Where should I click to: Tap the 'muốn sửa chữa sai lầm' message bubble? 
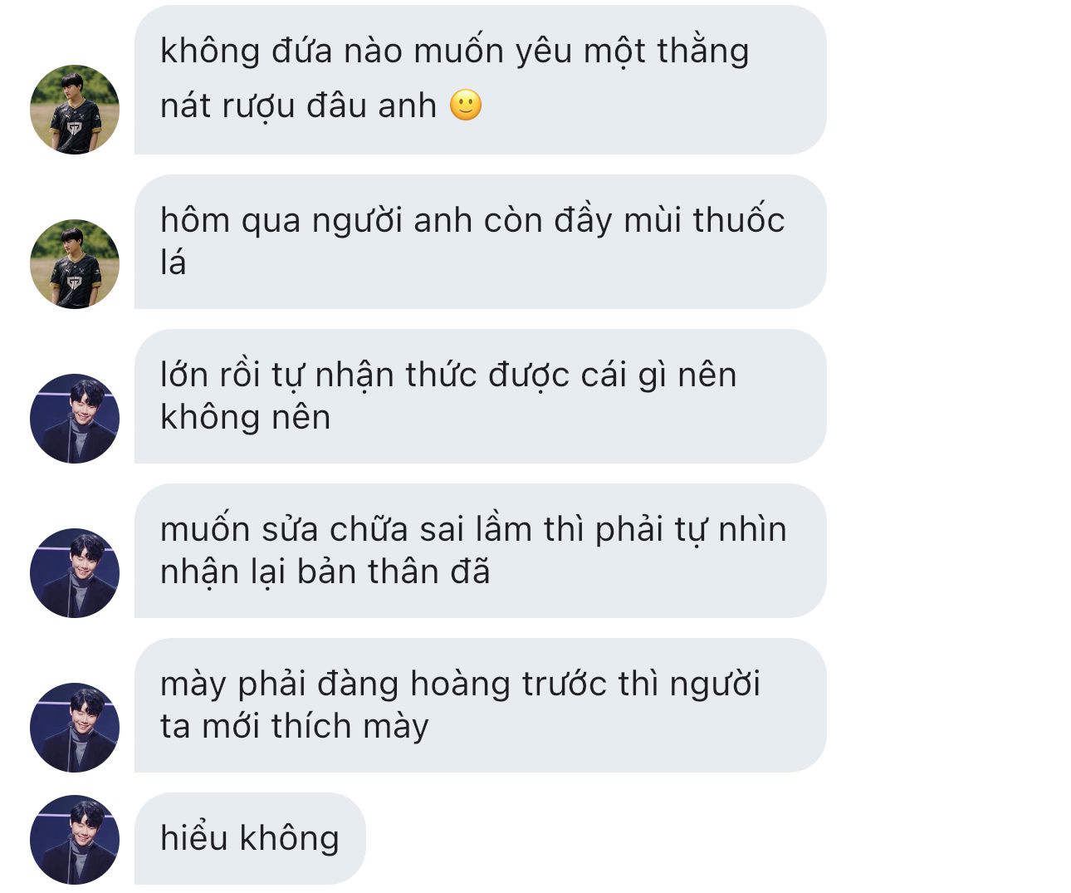coord(481,551)
